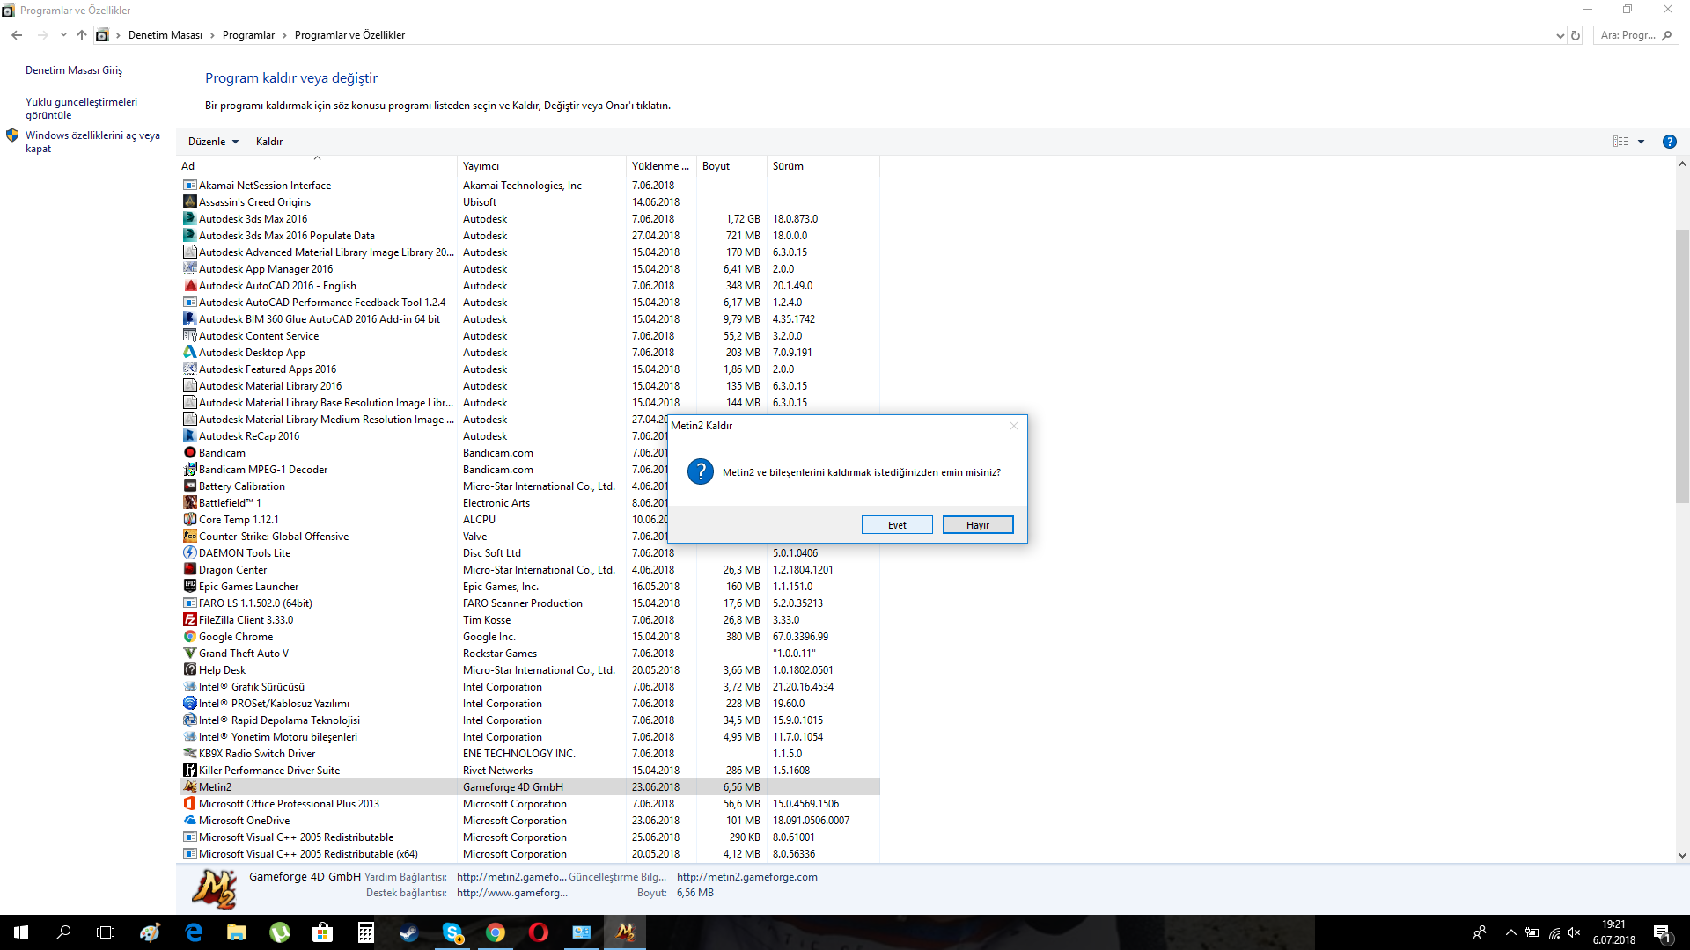Image resolution: width=1690 pixels, height=950 pixels.
Task: Cancel the uninstall with Hayır
Action: coord(978,525)
